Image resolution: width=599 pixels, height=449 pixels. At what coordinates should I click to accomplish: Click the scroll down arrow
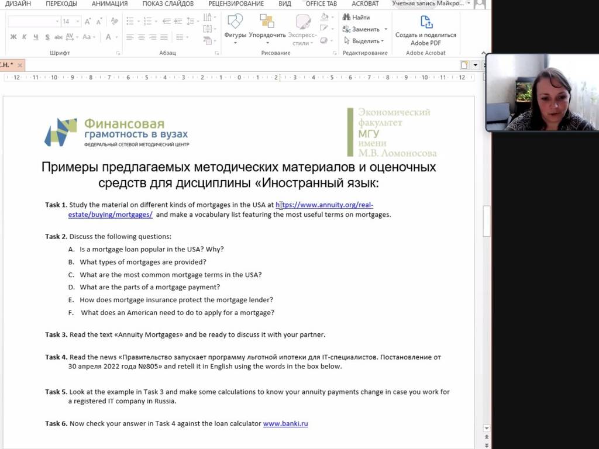click(x=486, y=429)
